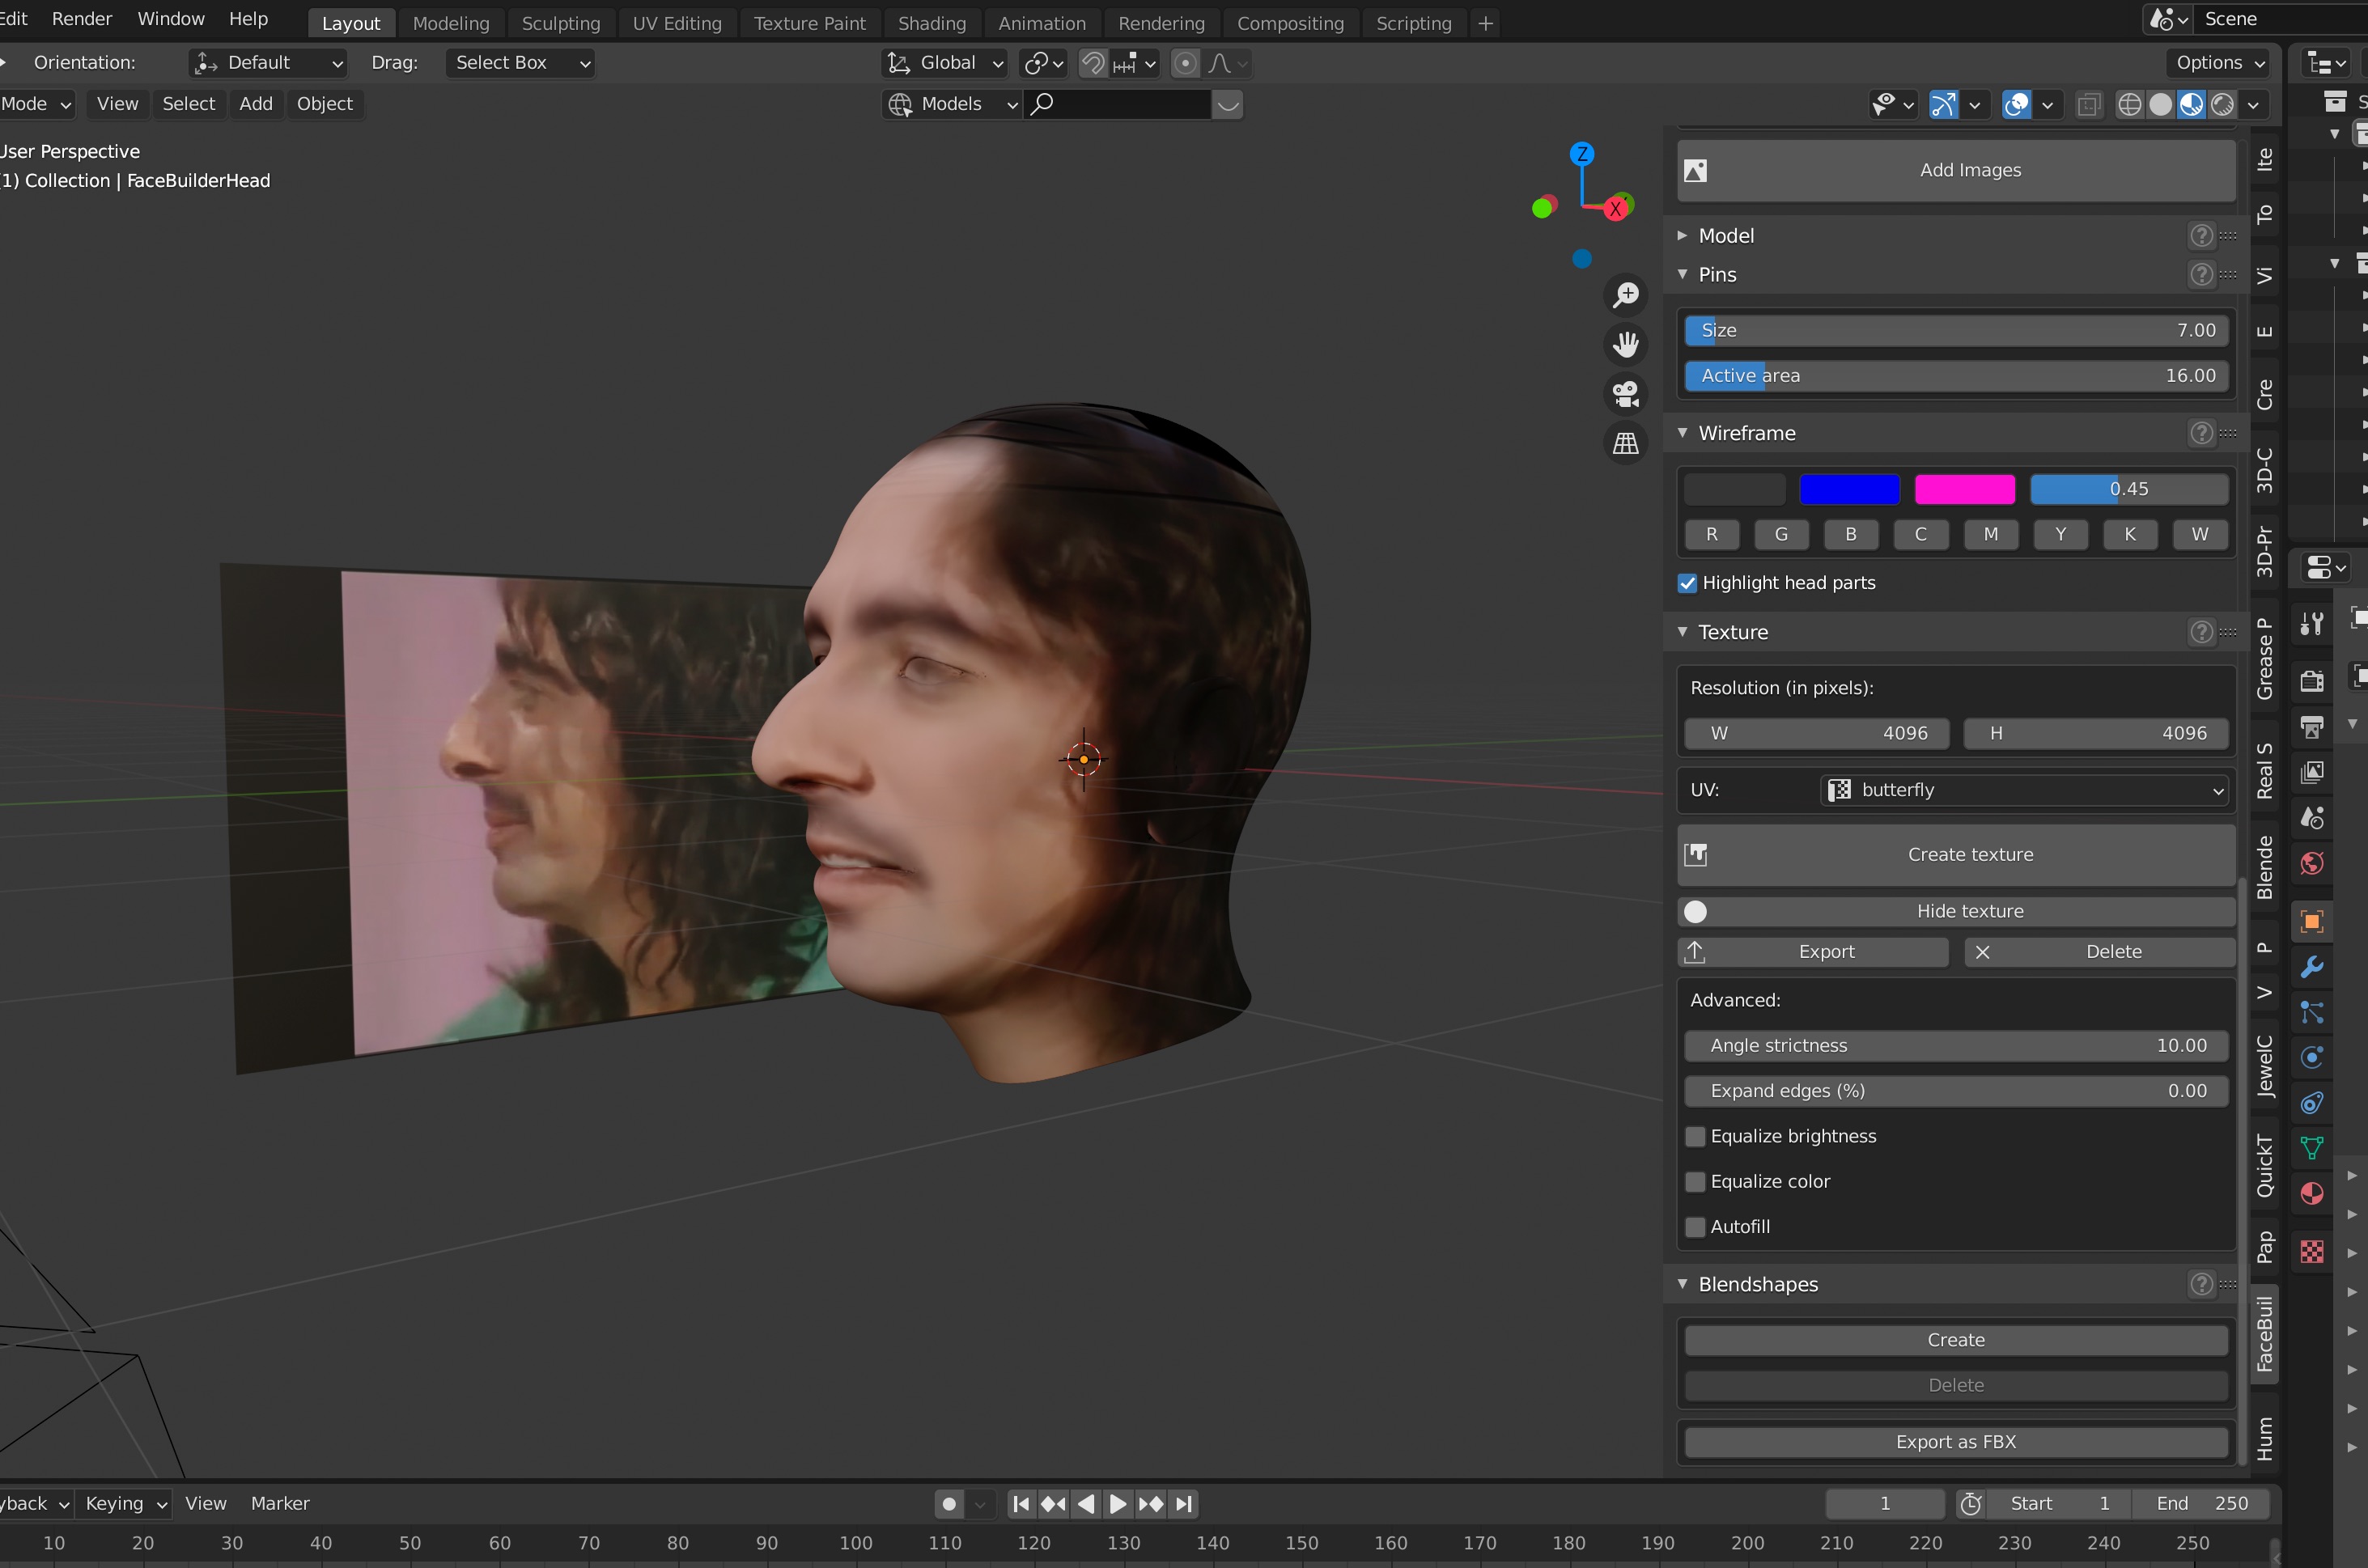Viewport: 2368px width, 1568px height.
Task: Click the magenta wireframe color swatch
Action: coord(1964,489)
